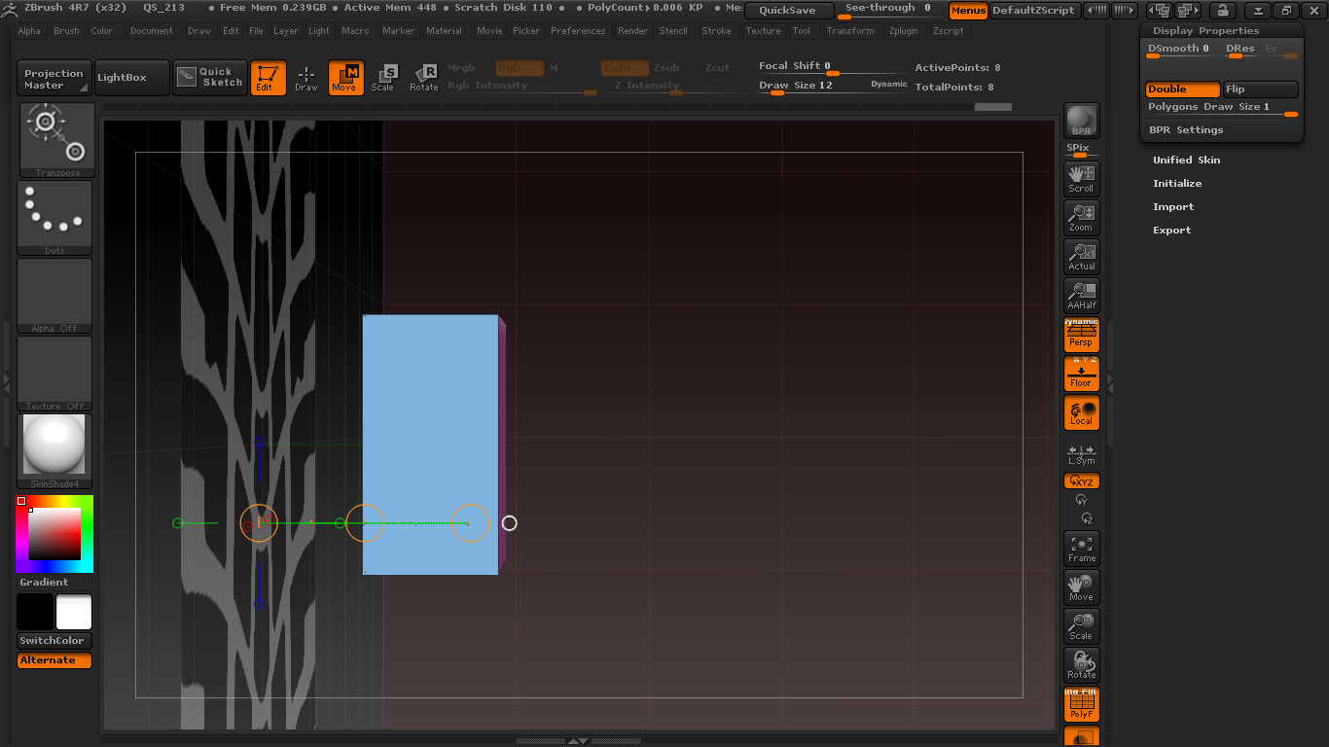The width and height of the screenshot is (1329, 747).
Task: Open the Alpha menu
Action: tap(29, 31)
